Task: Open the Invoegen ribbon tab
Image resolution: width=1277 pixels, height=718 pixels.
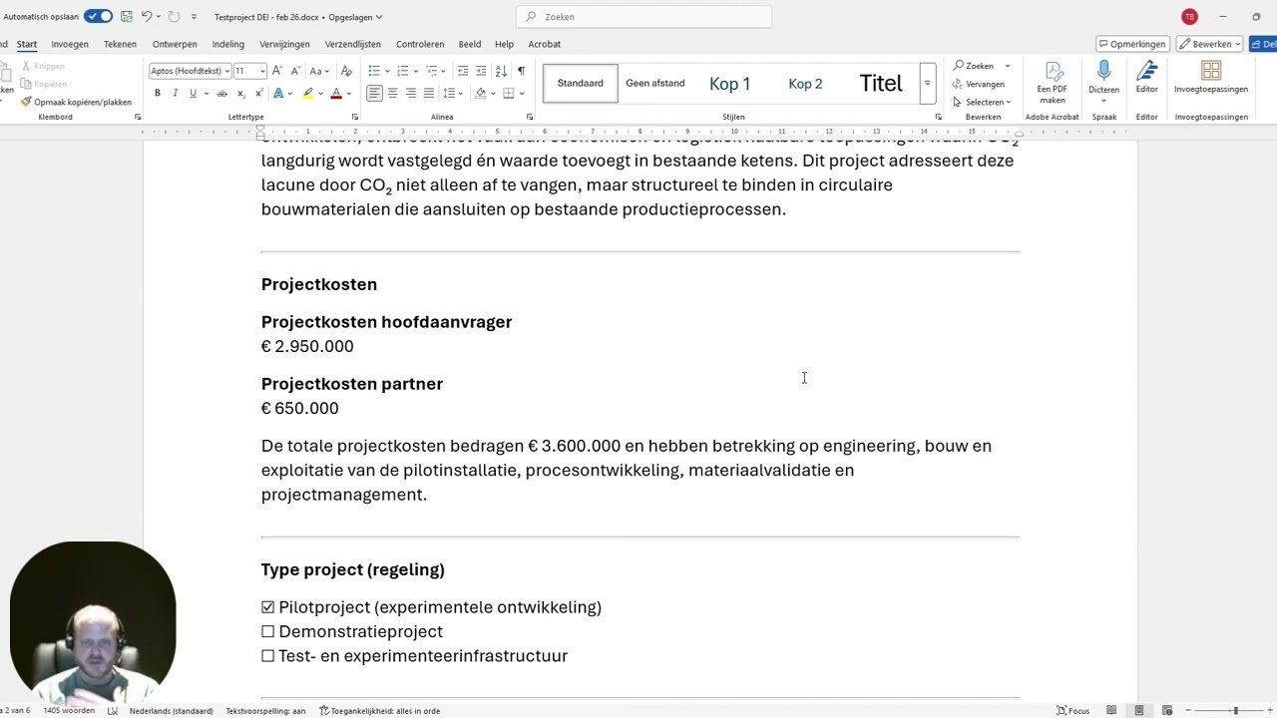Action: click(70, 44)
